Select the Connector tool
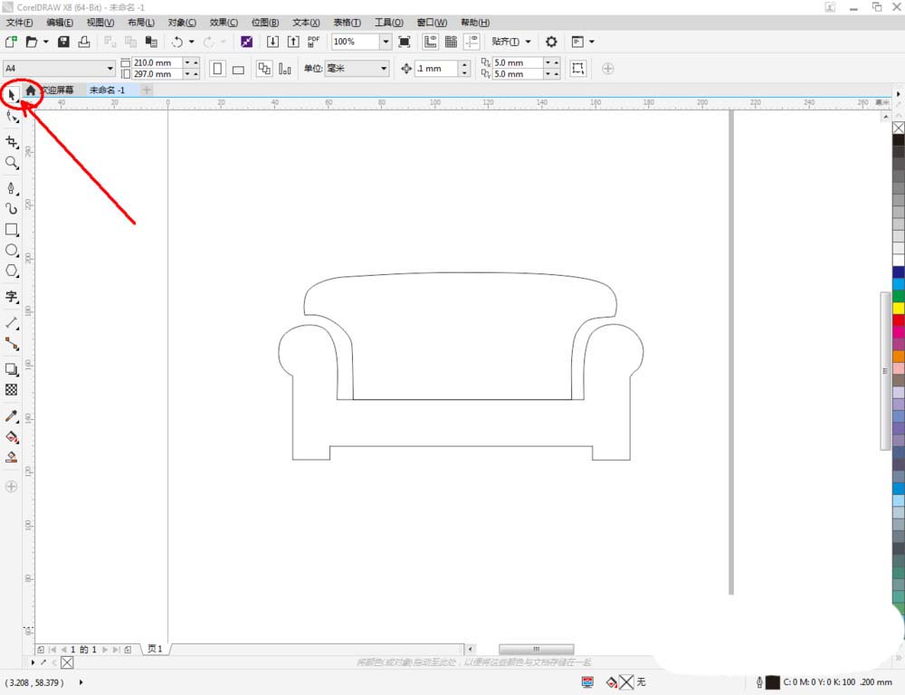 coord(12,344)
